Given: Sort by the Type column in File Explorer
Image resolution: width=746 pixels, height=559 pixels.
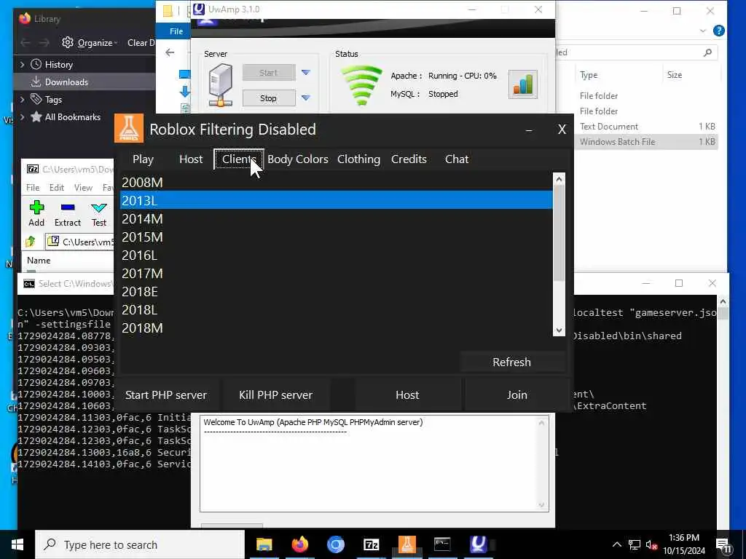Looking at the screenshot, I should [x=589, y=75].
